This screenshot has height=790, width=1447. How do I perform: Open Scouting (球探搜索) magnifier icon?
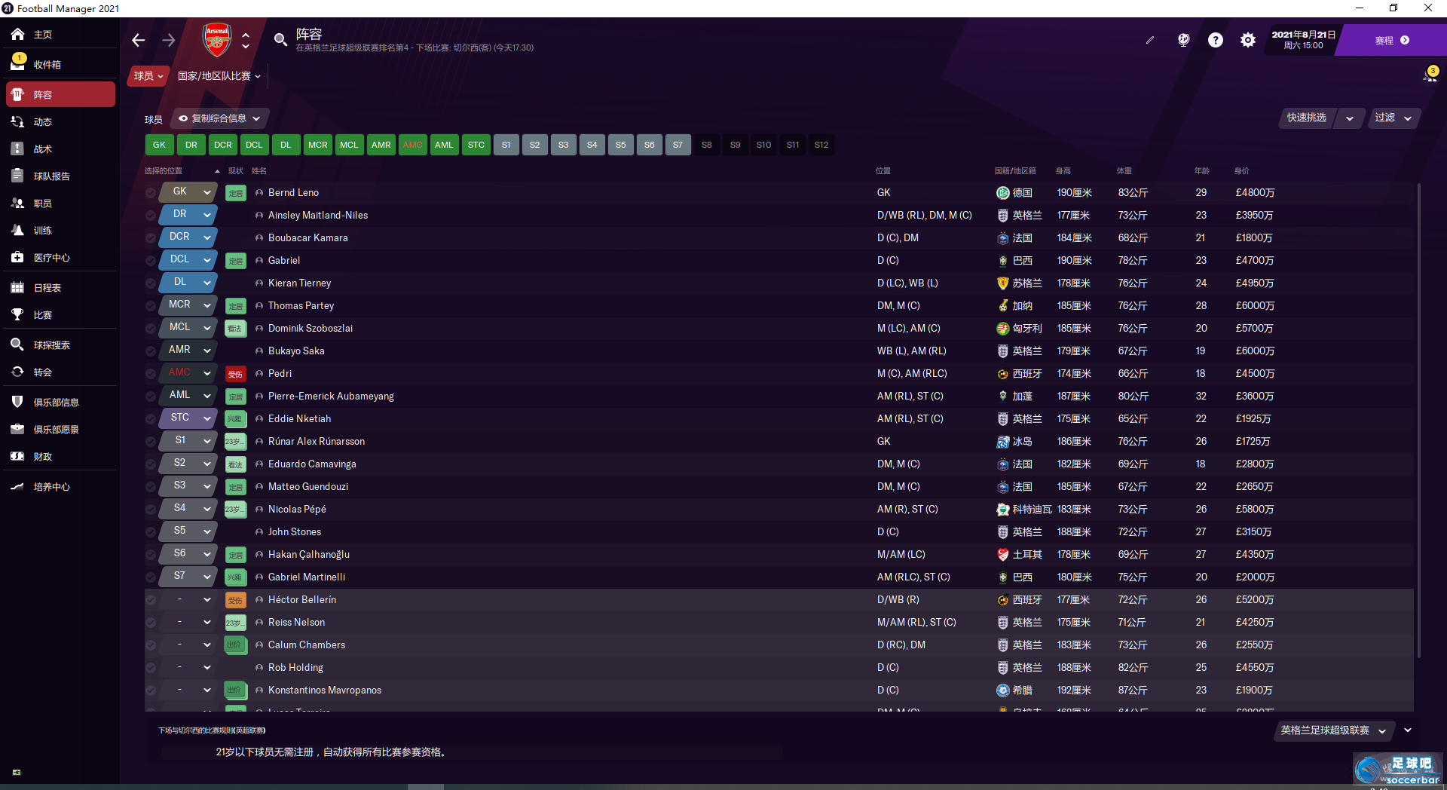[17, 344]
